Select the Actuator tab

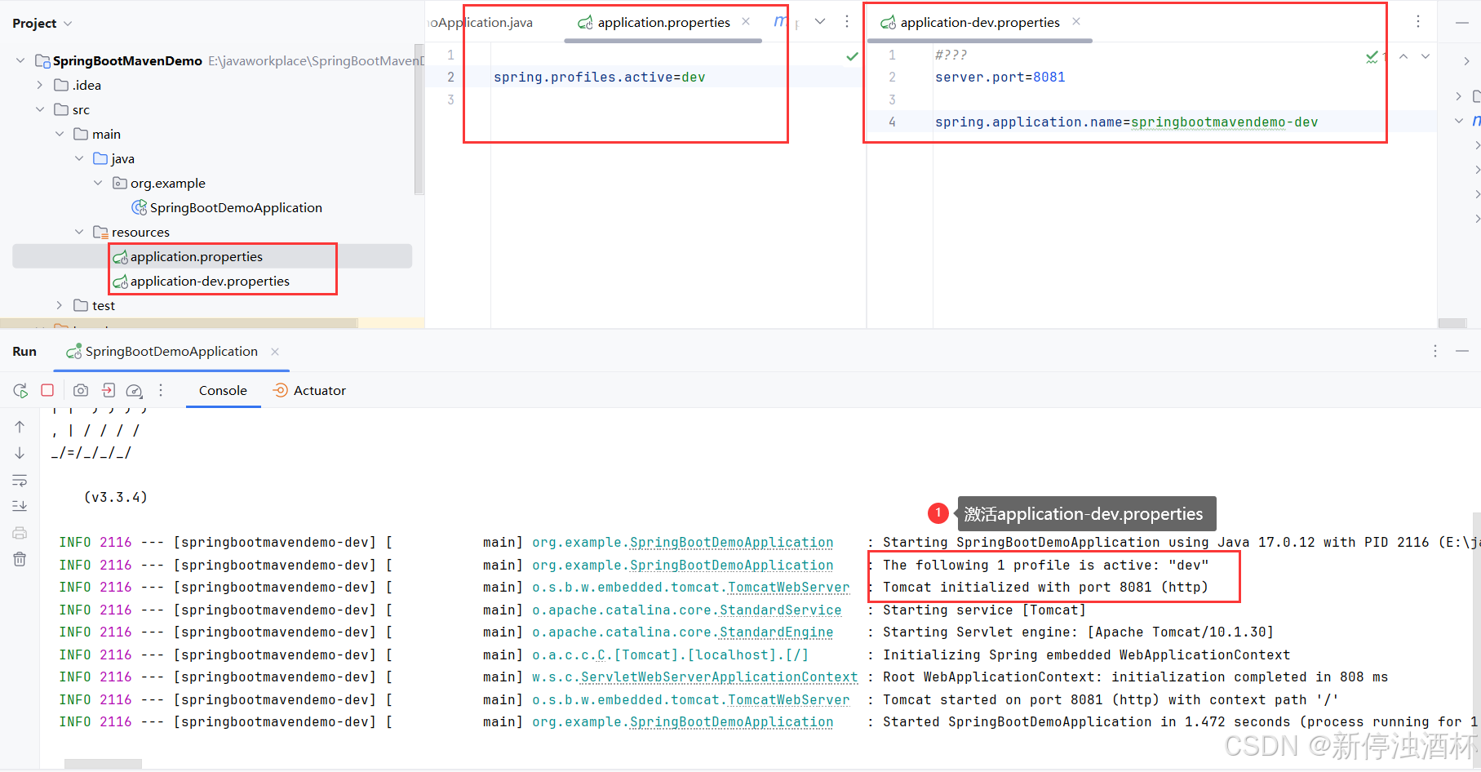coord(309,391)
